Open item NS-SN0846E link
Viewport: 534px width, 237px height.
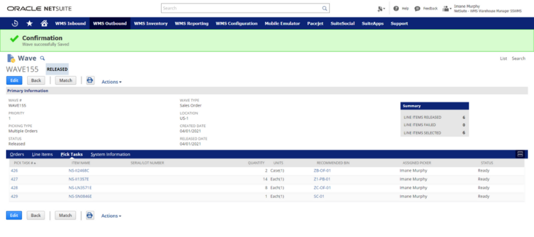click(x=80, y=196)
